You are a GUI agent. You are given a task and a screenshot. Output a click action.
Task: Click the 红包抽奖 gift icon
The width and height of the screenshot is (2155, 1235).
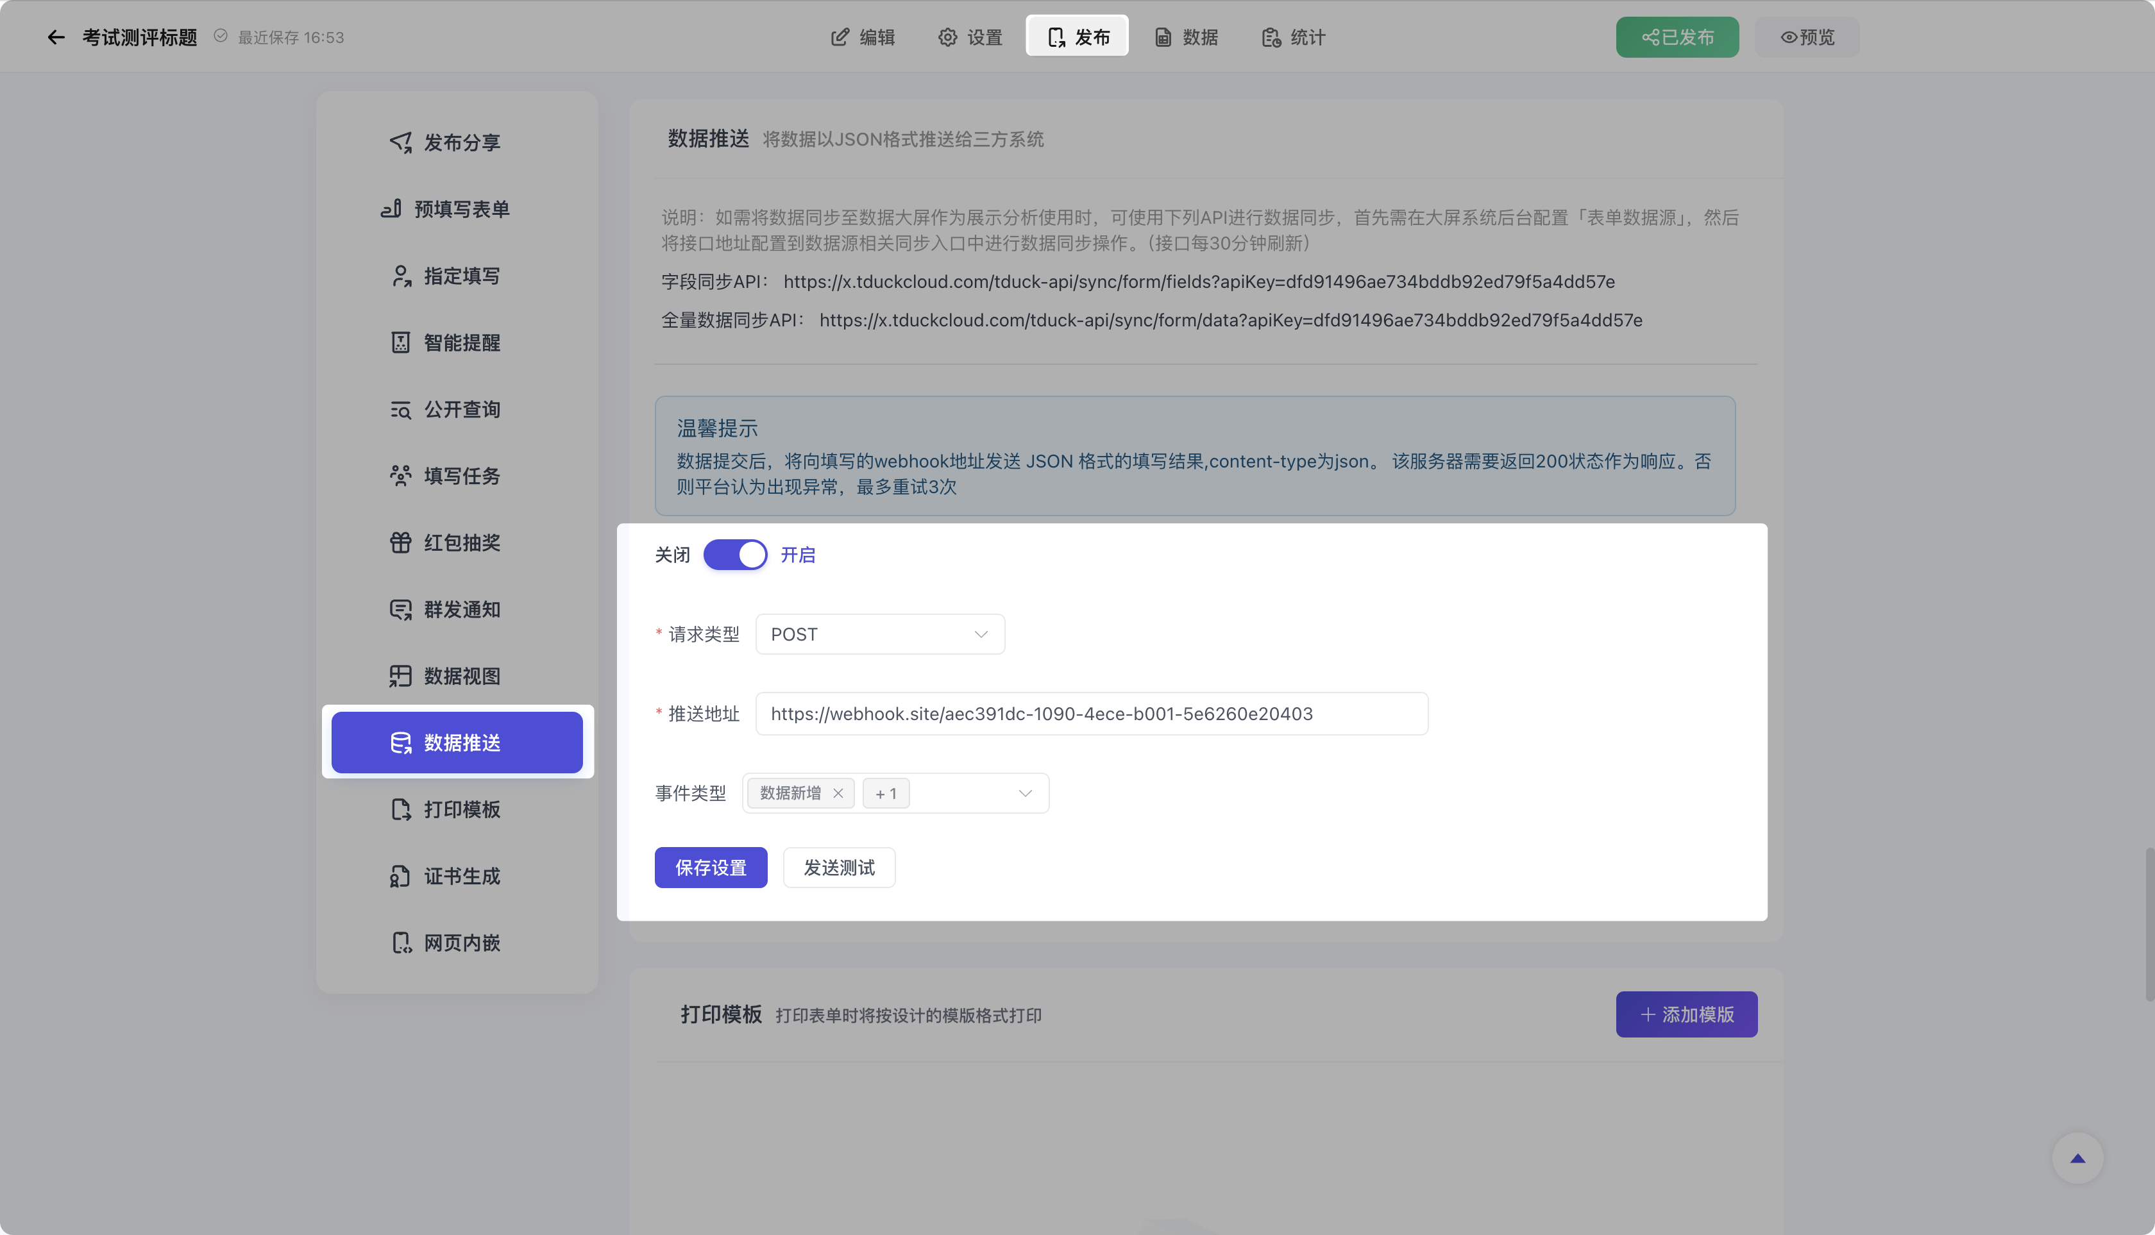(400, 543)
